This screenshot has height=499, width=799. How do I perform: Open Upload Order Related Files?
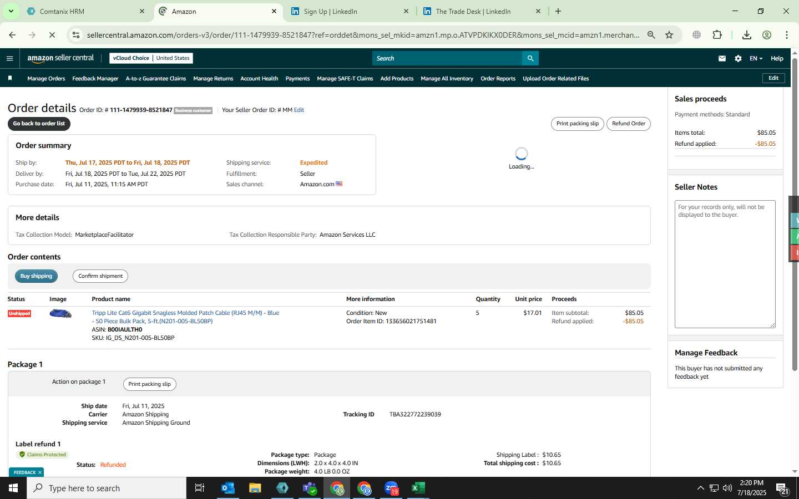555,79
